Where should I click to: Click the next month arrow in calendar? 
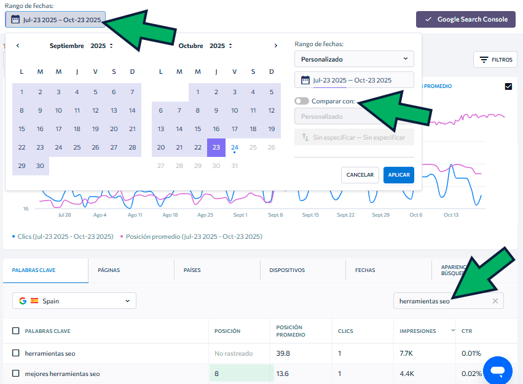coord(276,46)
